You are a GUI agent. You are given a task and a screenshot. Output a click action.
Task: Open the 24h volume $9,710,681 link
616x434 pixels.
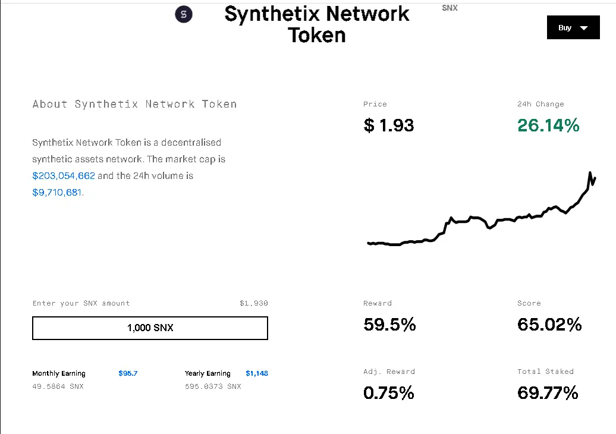click(57, 193)
